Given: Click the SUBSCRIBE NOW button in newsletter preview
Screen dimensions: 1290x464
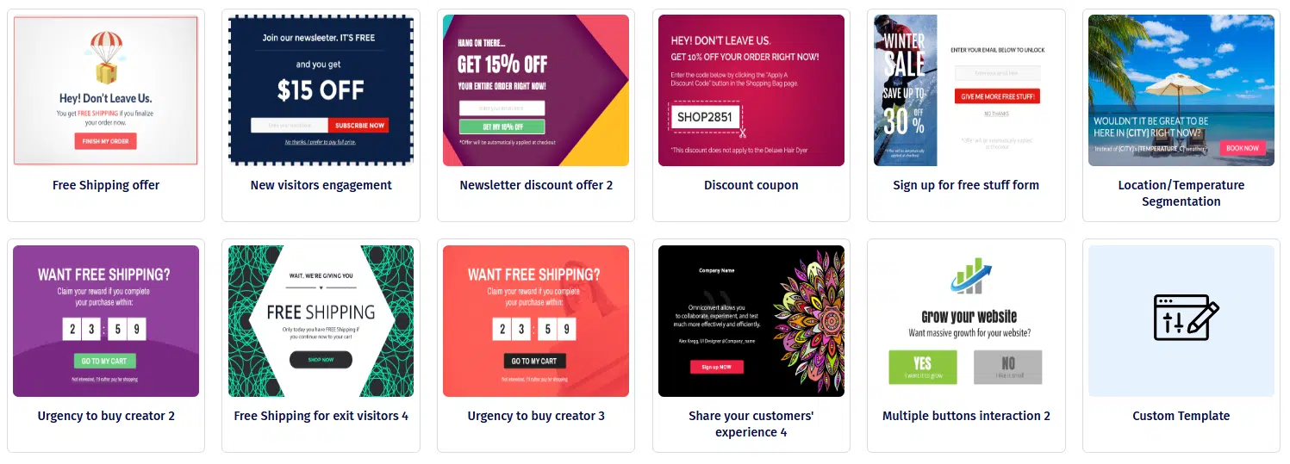Looking at the screenshot, I should coord(358,126).
